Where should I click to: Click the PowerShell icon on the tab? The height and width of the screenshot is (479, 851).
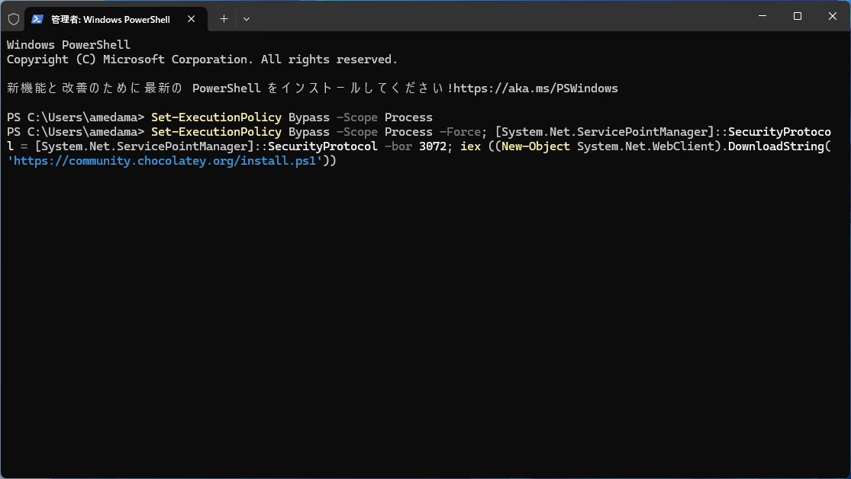click(x=37, y=19)
